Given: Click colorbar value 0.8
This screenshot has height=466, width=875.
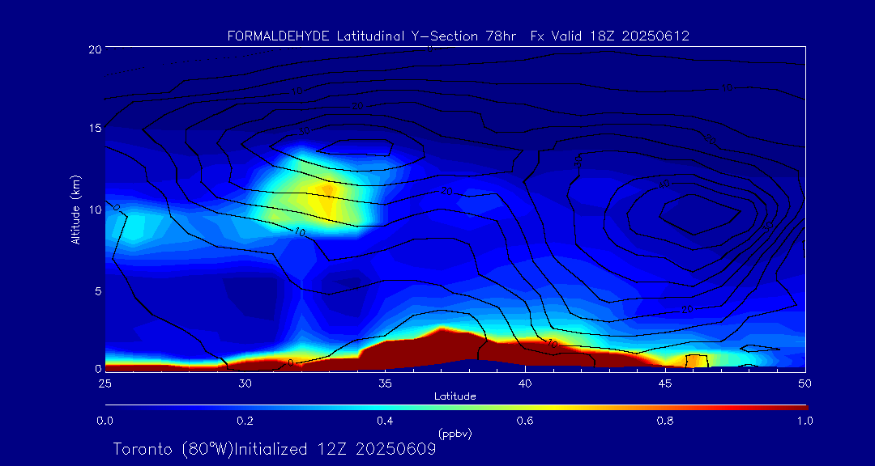Looking at the screenshot, I should click(665, 421).
